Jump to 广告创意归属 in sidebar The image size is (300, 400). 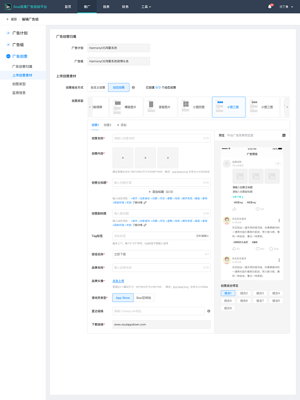[x=22, y=67]
